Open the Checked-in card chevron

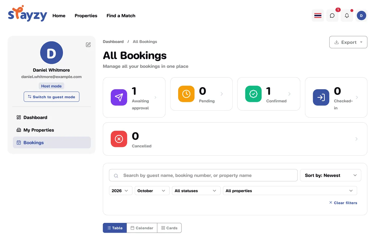(x=357, y=97)
